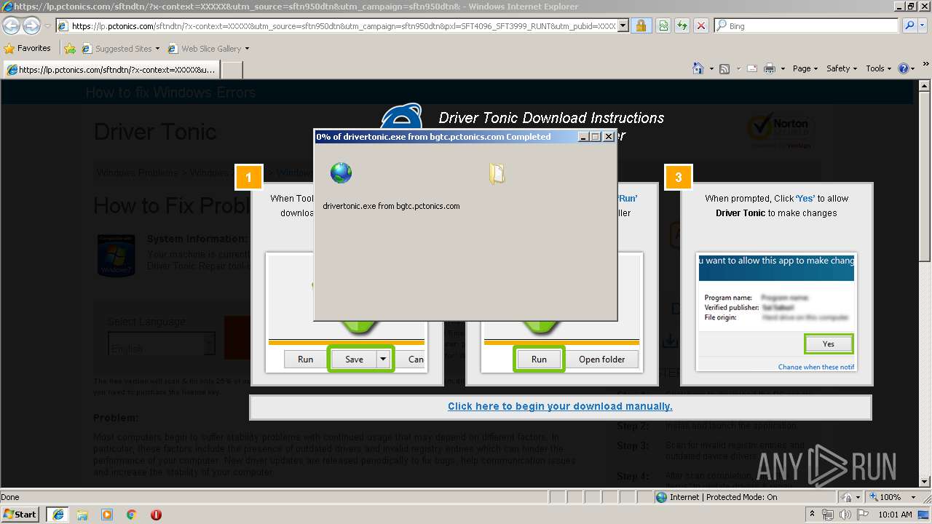The width and height of the screenshot is (932, 524).
Task: Launch Google Chrome from taskbar
Action: coord(132,515)
